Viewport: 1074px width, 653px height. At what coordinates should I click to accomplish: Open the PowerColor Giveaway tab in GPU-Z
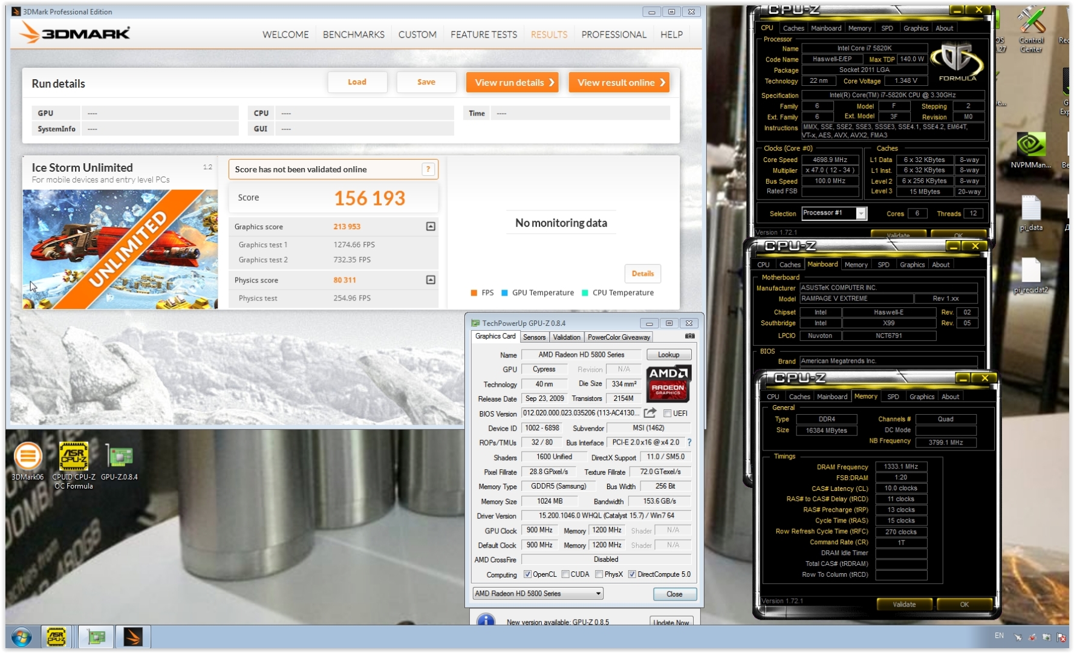click(619, 337)
